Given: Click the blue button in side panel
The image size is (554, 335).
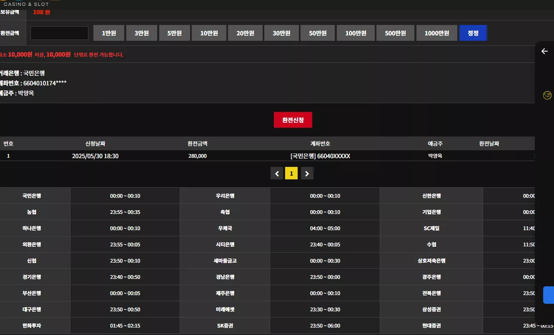Looking at the screenshot, I should 549,295.
